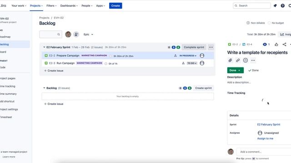
Task: Open E2 February Sprint more actions menu
Action: pos(211,47)
